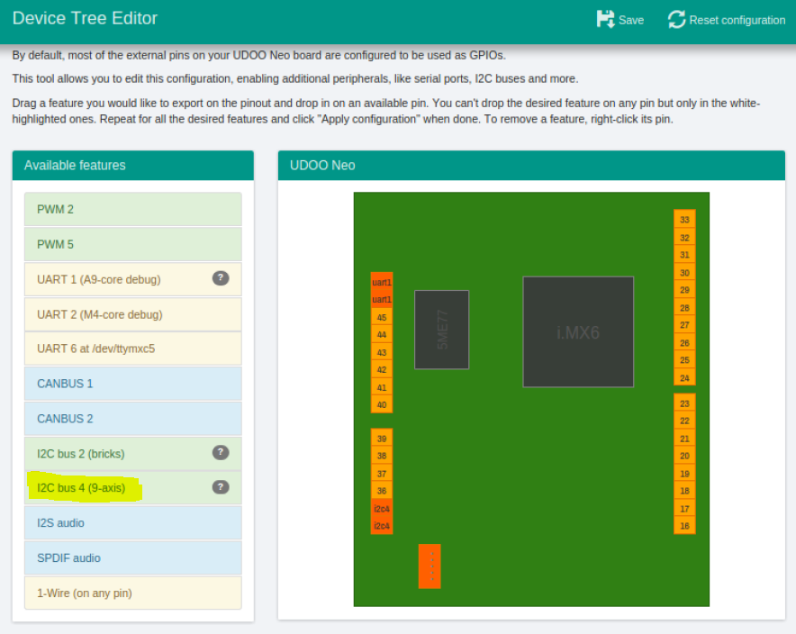The width and height of the screenshot is (796, 634).
Task: Click pin 39 on the board
Action: tap(382, 439)
